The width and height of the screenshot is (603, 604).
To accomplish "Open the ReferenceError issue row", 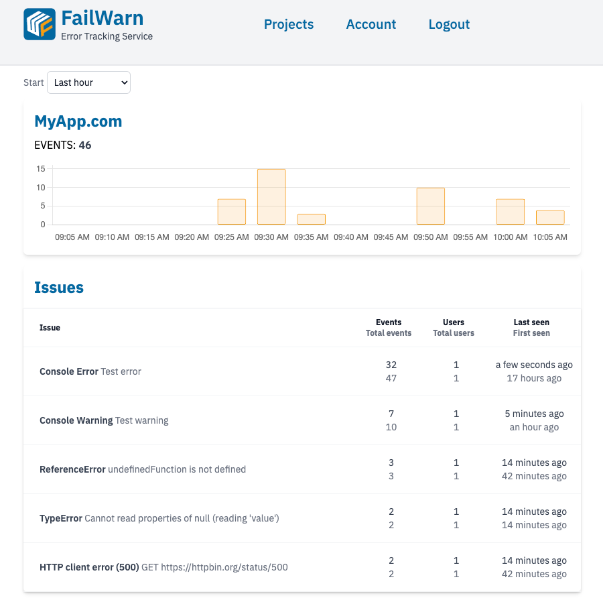I will tap(72, 469).
